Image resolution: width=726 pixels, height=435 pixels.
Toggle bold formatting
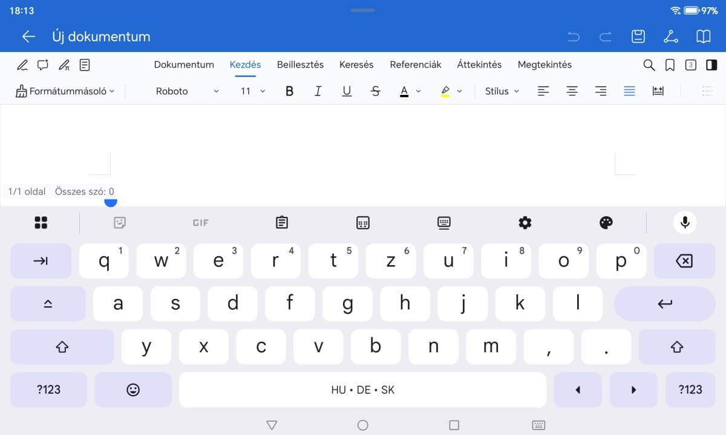289,91
